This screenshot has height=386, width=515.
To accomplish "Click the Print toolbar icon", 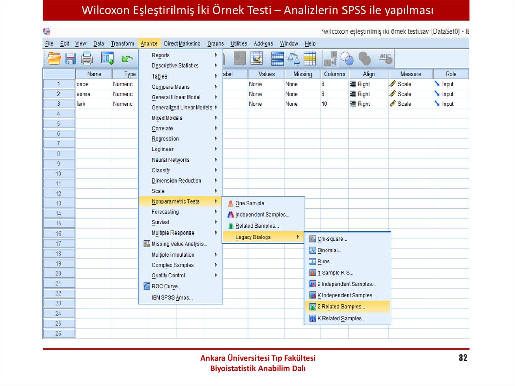I will [87, 59].
